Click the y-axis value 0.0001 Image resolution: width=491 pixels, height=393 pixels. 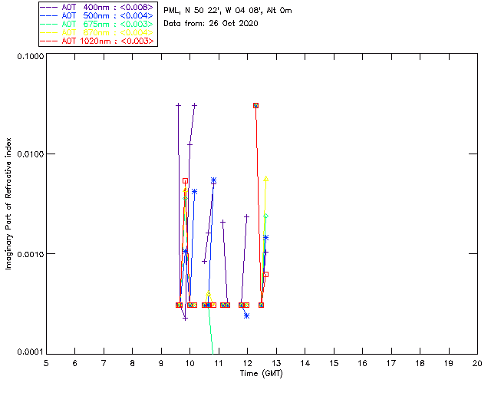pyautogui.click(x=30, y=352)
